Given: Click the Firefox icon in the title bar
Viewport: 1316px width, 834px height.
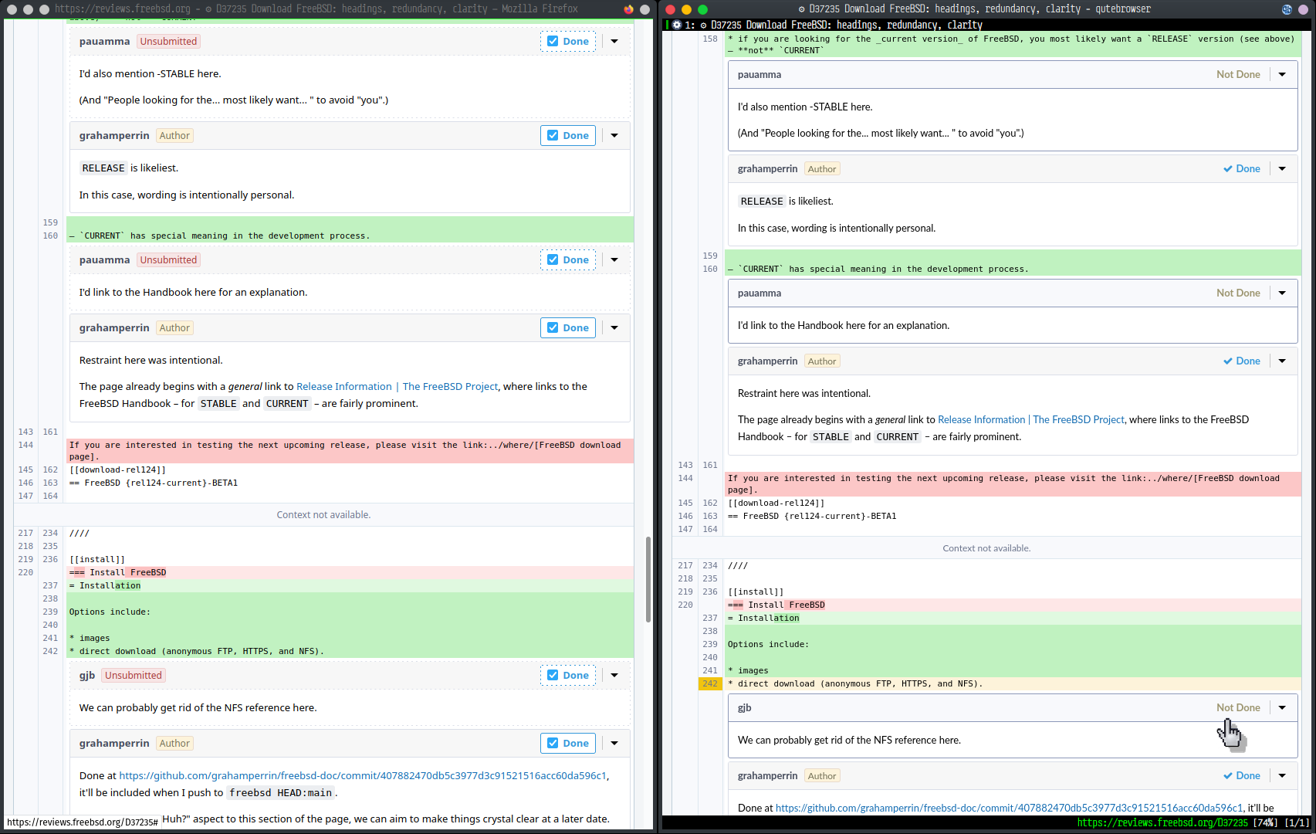Looking at the screenshot, I should pos(628,9).
